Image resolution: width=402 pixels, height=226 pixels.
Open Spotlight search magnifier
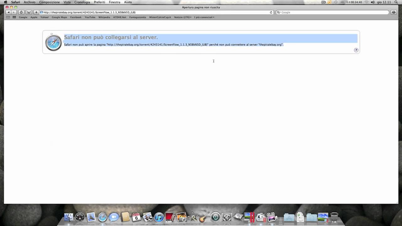tap(396, 2)
